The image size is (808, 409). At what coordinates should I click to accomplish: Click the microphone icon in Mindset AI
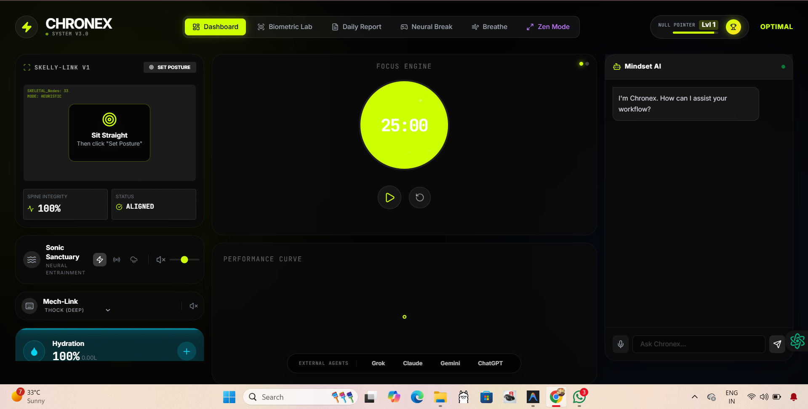[x=620, y=344]
